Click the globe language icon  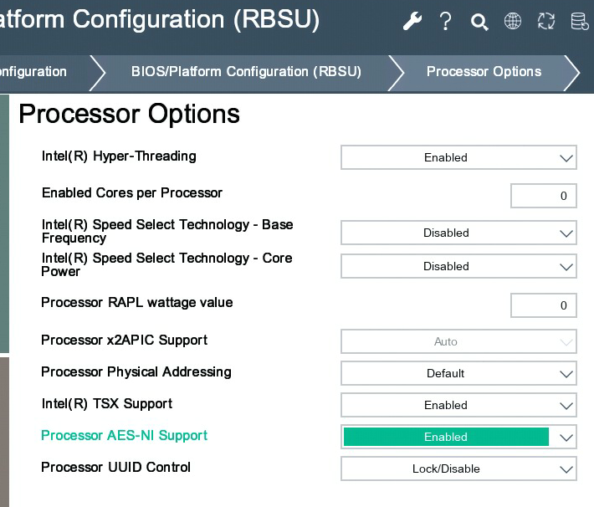513,22
